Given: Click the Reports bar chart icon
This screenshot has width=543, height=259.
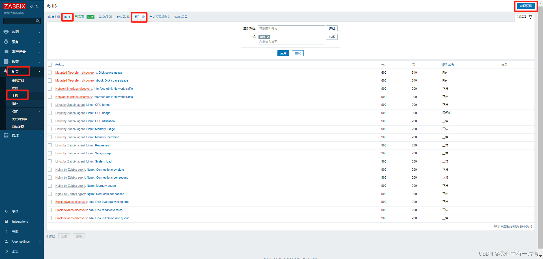Looking at the screenshot, I should coord(6,62).
